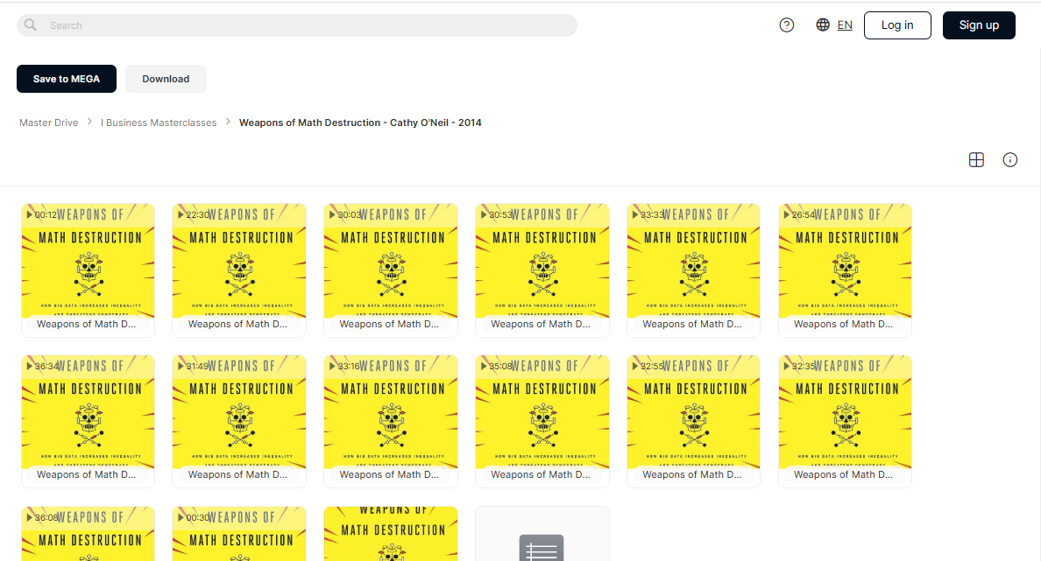Open the cover image without a duration badge
The height and width of the screenshot is (561, 1041).
click(x=391, y=534)
